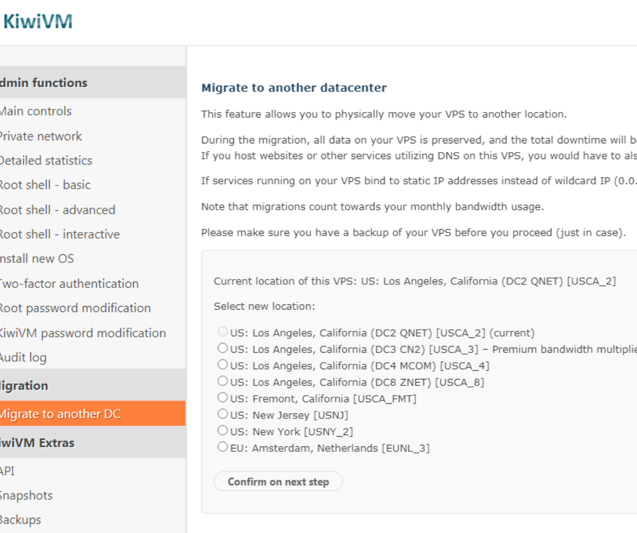
Task: Open Two-factor authentication settings
Action: tap(69, 284)
